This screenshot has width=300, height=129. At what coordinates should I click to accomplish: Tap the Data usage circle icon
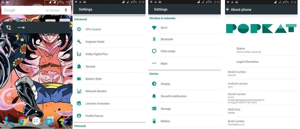tap(154, 51)
